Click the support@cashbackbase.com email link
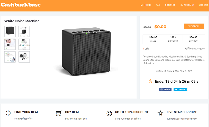The height and width of the screenshot is (127, 209). click(182, 119)
